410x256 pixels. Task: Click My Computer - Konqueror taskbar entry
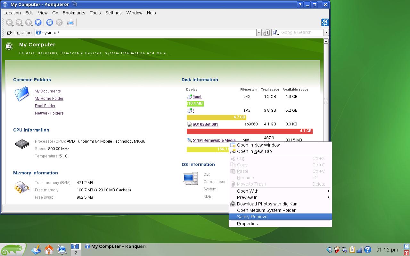click(116, 246)
